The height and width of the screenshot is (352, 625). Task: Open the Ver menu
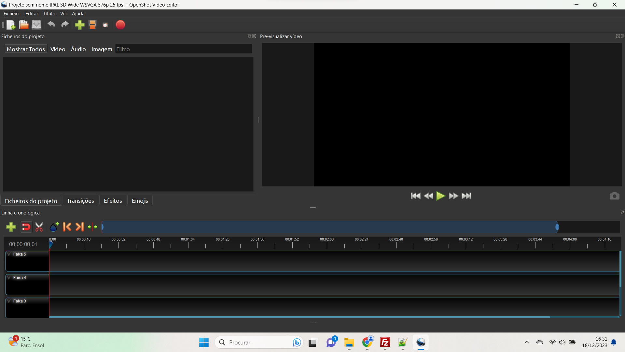click(63, 14)
